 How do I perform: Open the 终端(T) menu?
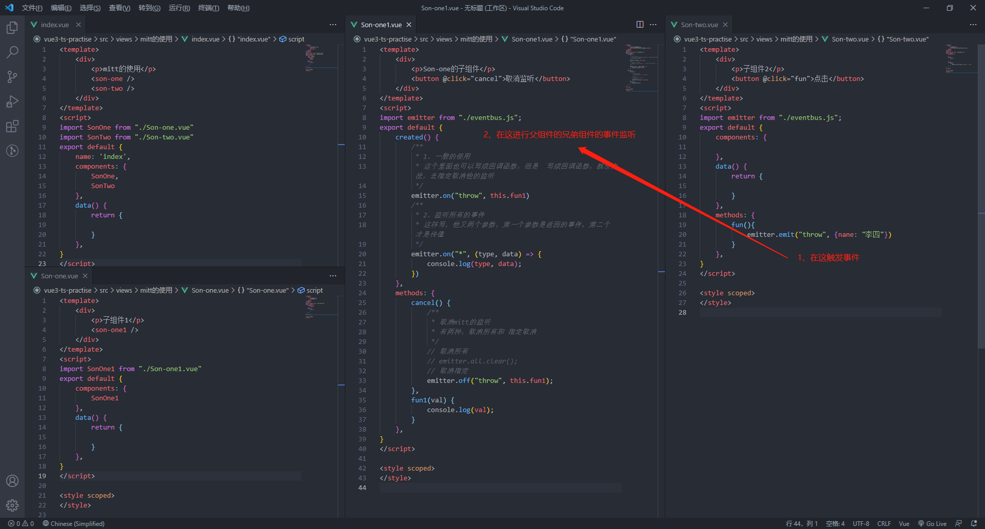208,8
